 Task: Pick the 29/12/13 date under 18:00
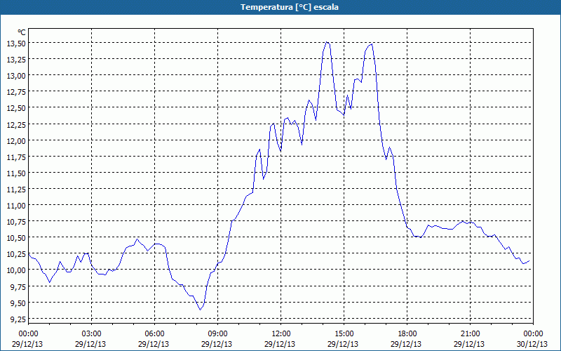pos(406,344)
